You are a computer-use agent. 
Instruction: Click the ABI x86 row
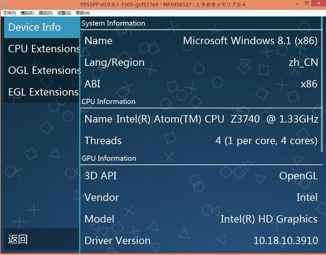[201, 84]
